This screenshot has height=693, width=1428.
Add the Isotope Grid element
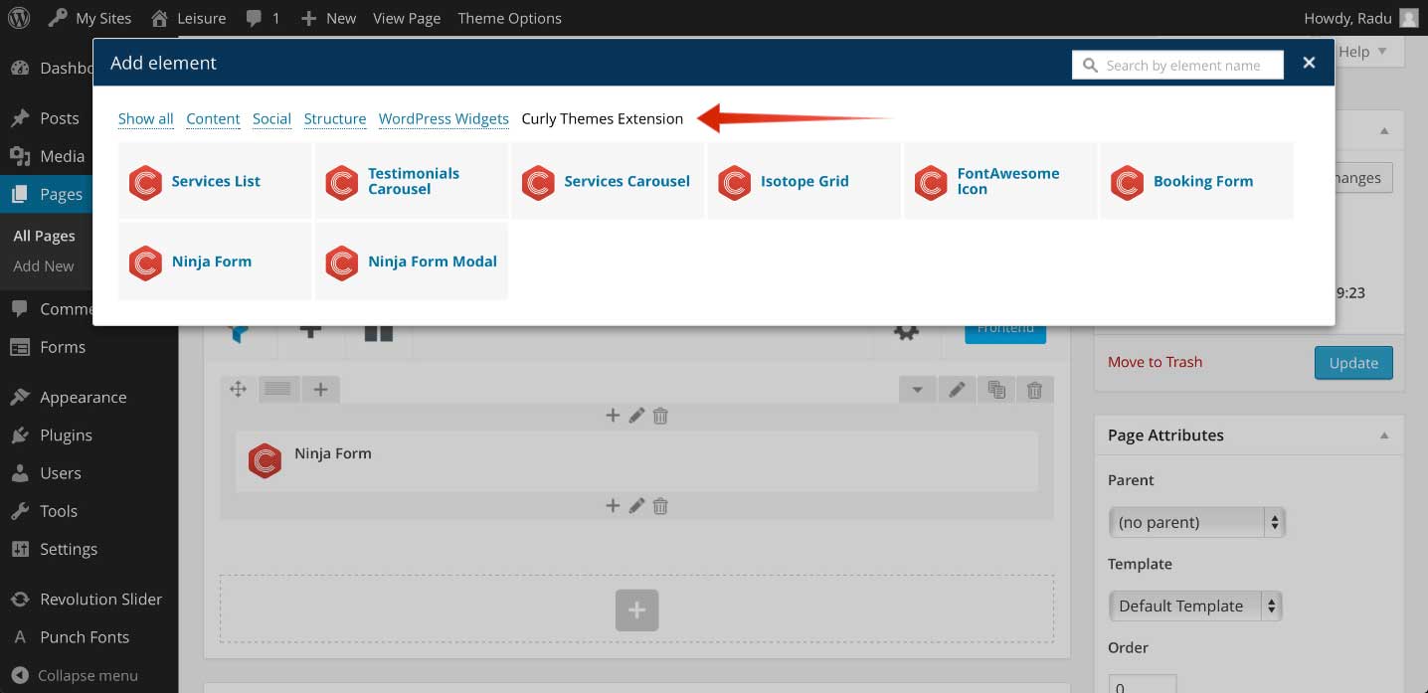[x=803, y=181]
